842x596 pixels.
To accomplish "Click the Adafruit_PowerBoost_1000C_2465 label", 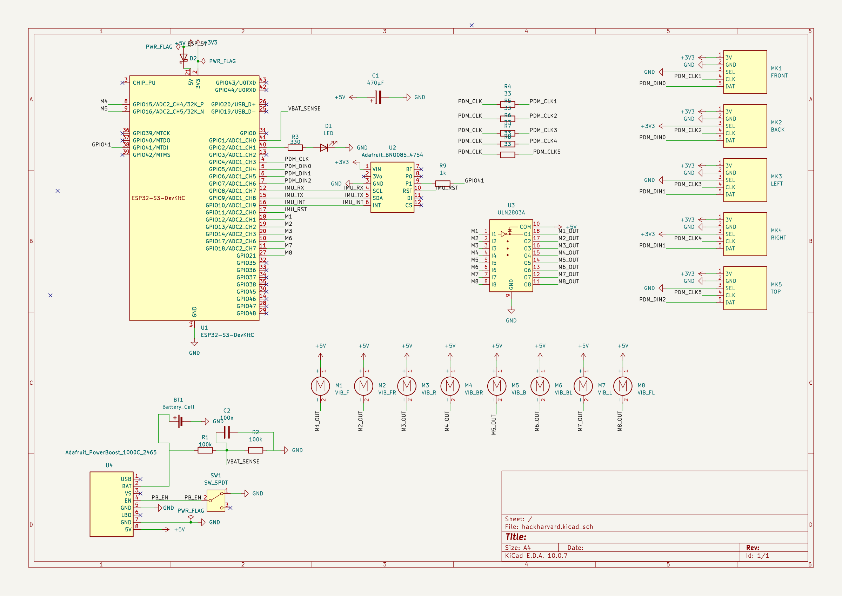I will tap(111, 452).
